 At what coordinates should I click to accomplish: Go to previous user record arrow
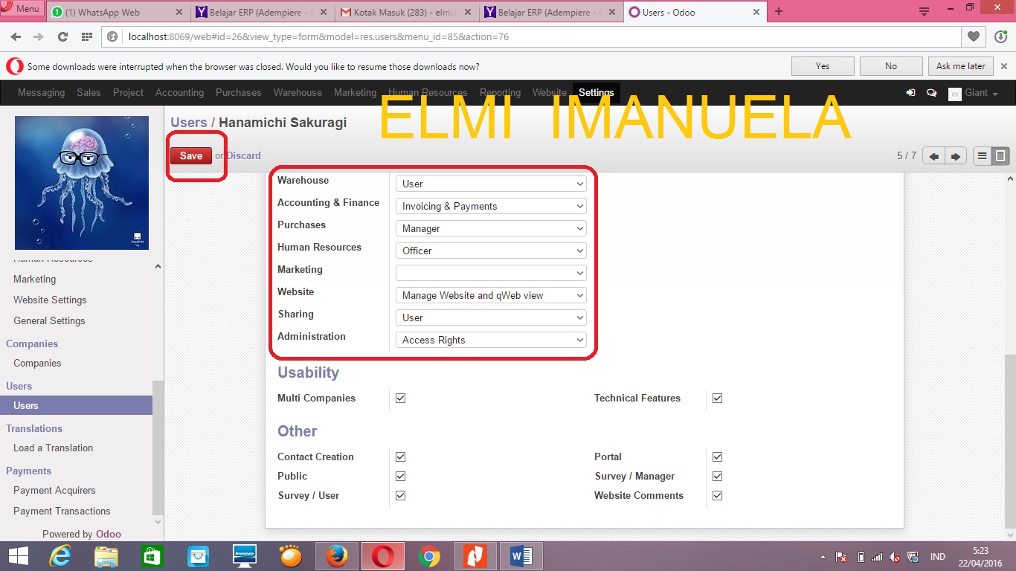pyautogui.click(x=933, y=156)
